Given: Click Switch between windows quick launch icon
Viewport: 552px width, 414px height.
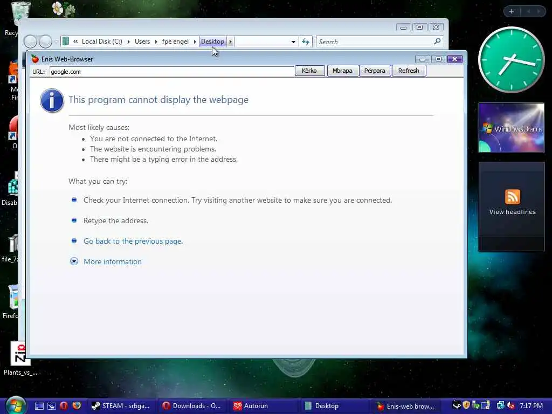Looking at the screenshot, I should coord(51,406).
